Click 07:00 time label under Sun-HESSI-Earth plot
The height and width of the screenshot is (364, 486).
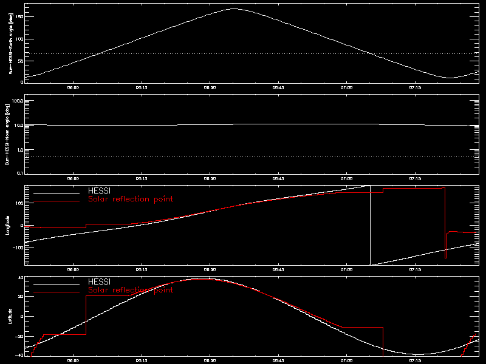(346, 87)
